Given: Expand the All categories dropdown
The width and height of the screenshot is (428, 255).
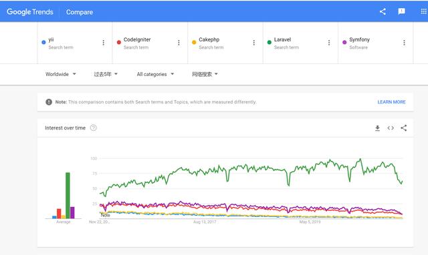Looking at the screenshot, I should point(155,74).
